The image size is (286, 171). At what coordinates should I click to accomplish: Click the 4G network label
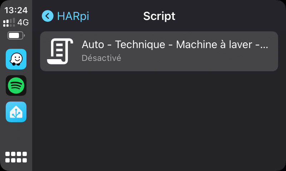point(23,22)
